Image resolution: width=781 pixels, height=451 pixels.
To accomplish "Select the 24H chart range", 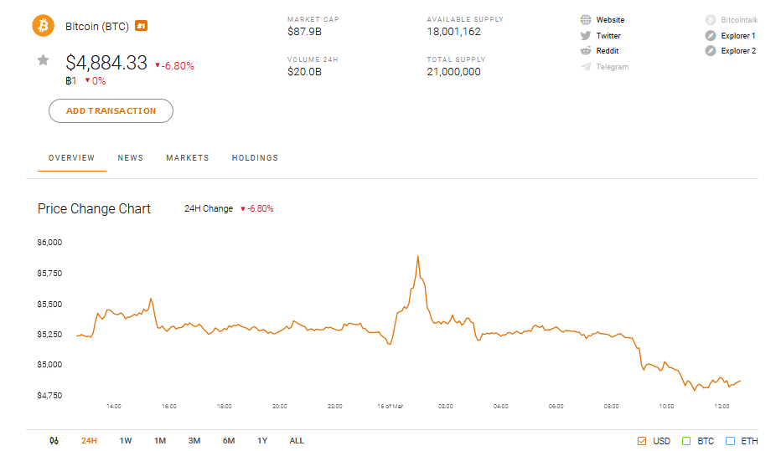I will coord(89,441).
